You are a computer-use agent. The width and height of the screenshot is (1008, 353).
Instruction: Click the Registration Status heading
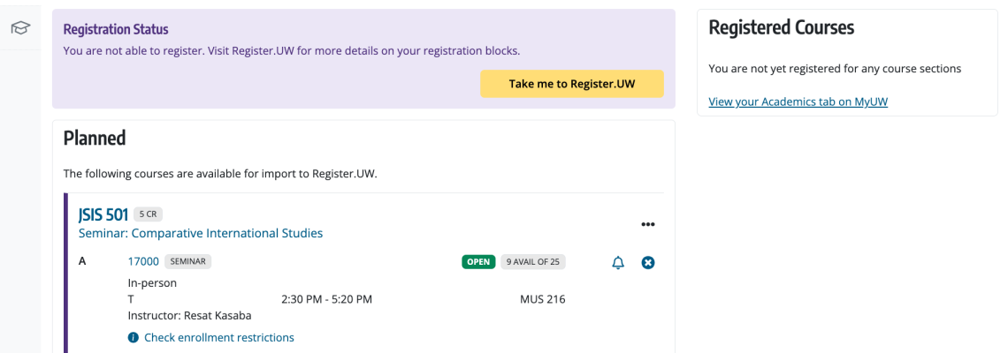point(116,29)
